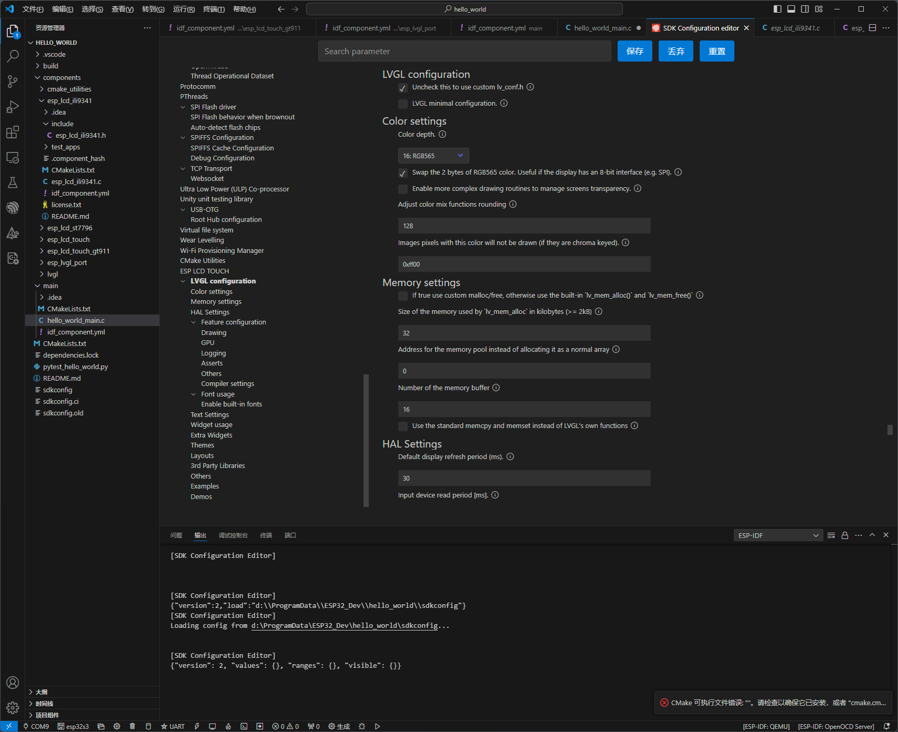Navigate back arrow in title bar
The width and height of the screenshot is (898, 732).
pos(281,9)
